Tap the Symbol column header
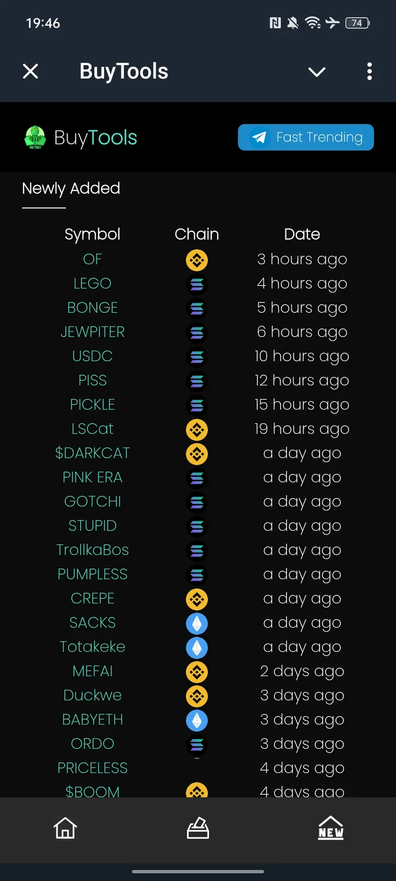The height and width of the screenshot is (881, 396). point(92,235)
